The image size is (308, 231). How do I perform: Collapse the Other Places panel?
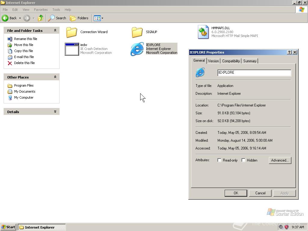[x=55, y=77]
